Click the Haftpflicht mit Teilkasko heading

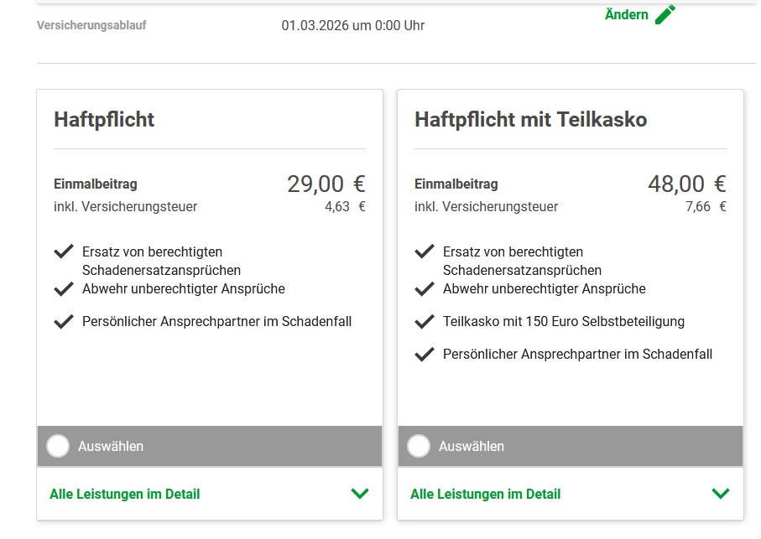530,119
